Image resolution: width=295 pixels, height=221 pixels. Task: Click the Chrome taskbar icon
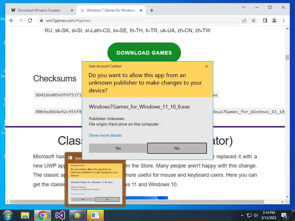(43, 215)
